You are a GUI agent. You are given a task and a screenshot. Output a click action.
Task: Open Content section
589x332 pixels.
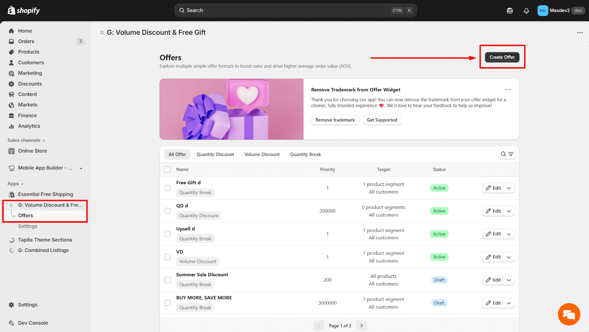(x=28, y=94)
